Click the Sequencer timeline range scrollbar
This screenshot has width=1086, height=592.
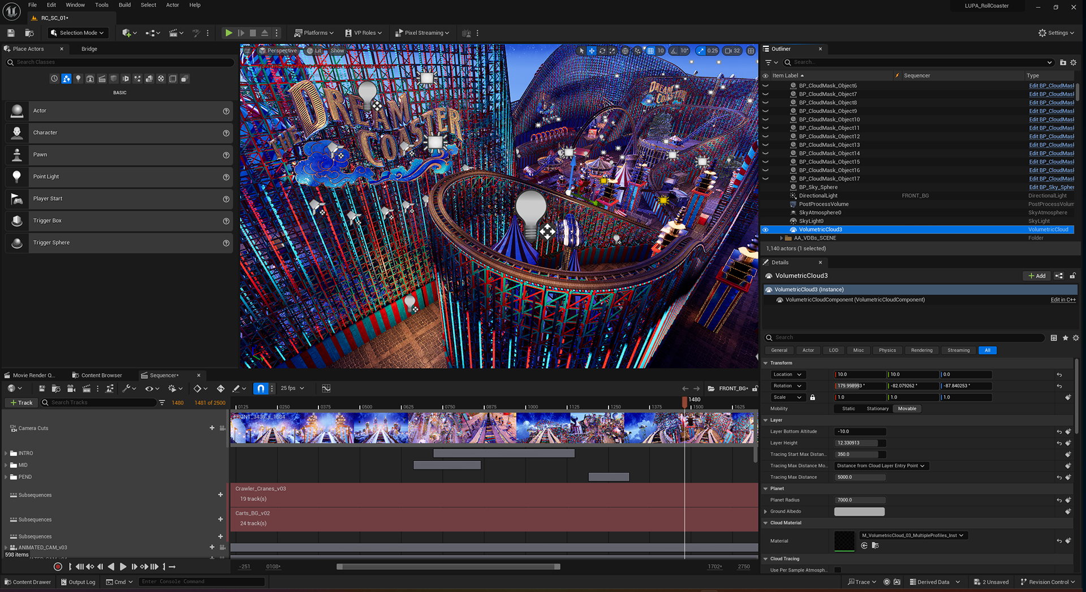point(448,567)
